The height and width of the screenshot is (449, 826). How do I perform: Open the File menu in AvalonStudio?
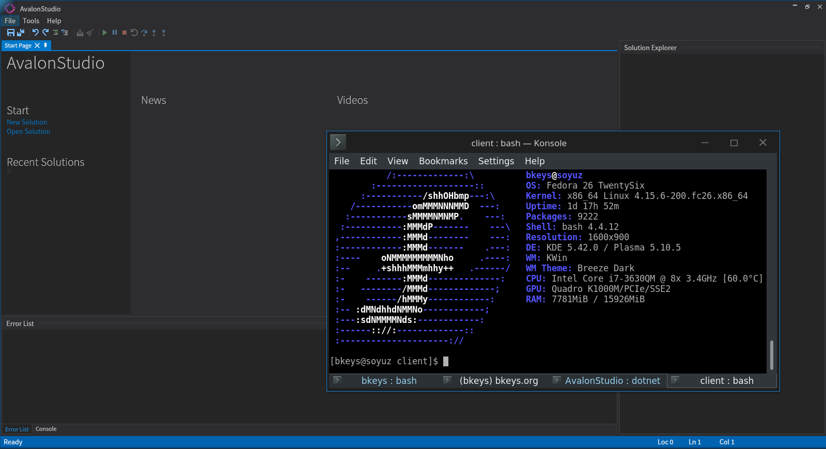(10, 21)
